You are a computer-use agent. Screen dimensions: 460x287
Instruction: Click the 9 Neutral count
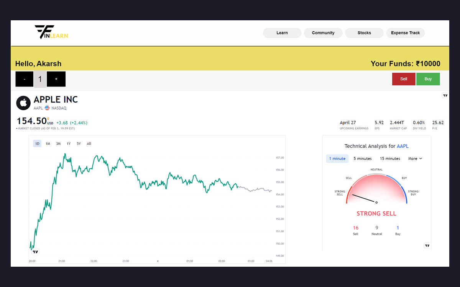coord(377,228)
